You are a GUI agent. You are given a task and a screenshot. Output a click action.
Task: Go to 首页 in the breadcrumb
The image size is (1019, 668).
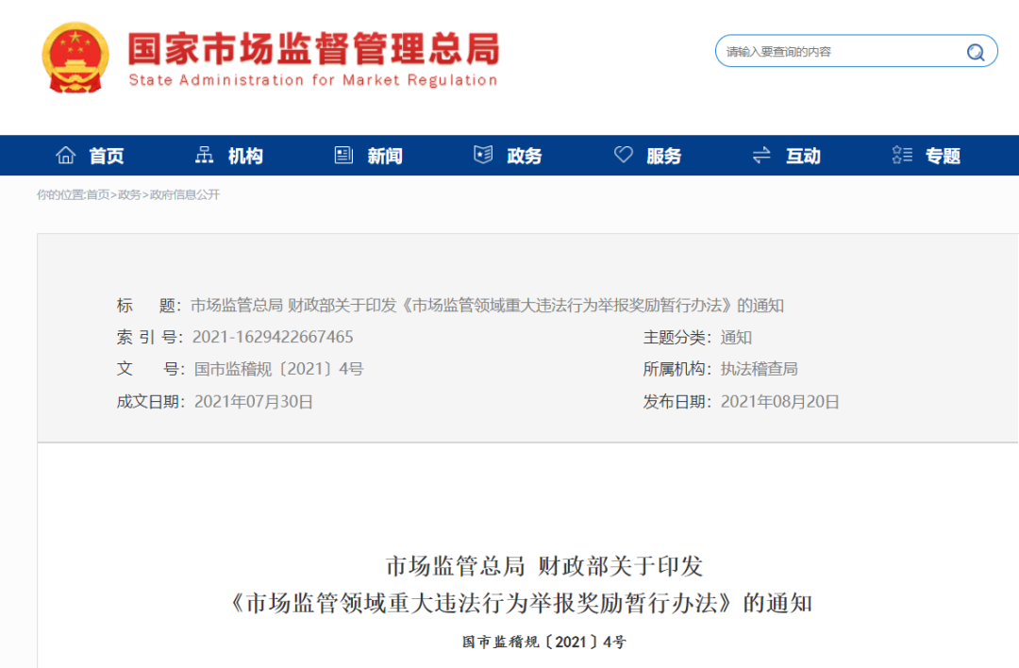tap(97, 195)
